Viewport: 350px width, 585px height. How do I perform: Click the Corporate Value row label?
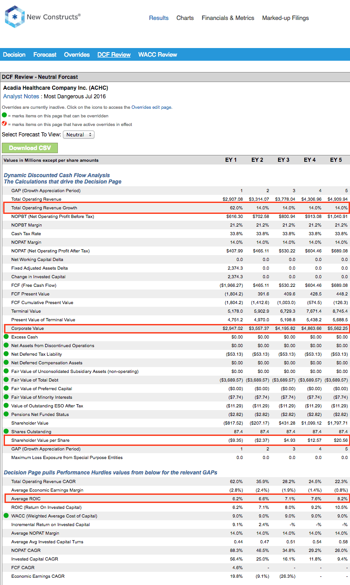click(x=28, y=328)
